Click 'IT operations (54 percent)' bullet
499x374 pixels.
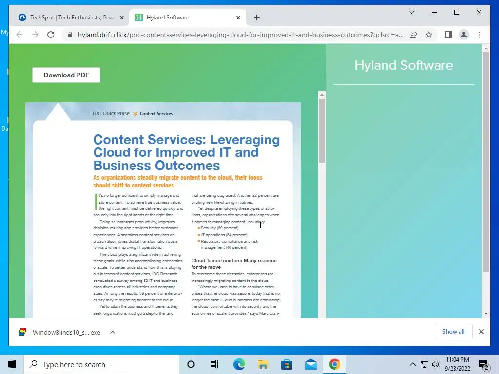[224, 235]
